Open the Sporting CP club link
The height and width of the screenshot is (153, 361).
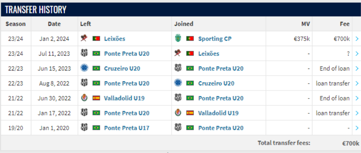click(215, 38)
